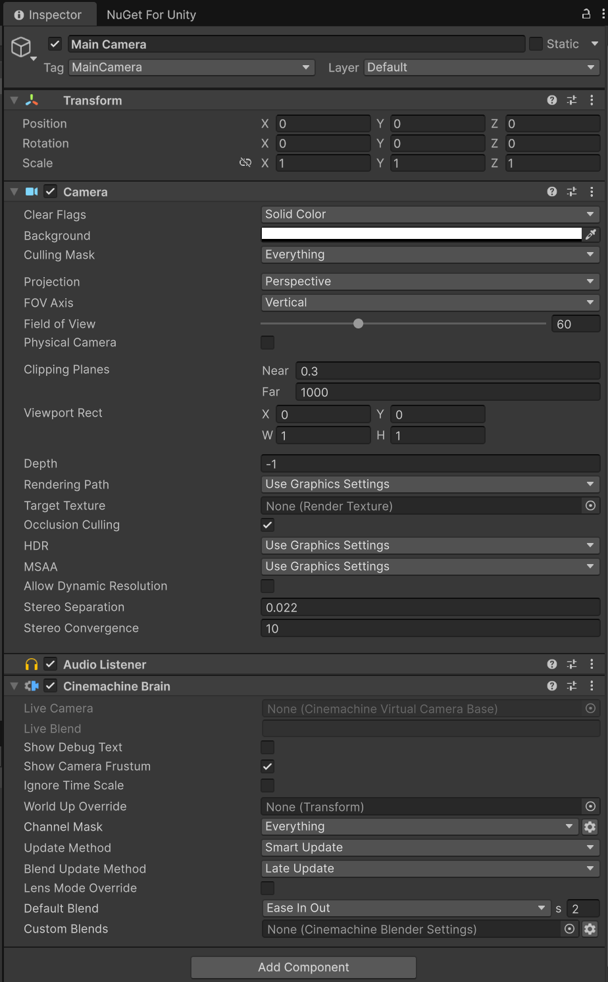Click the Inspector lock icon
The height and width of the screenshot is (982, 608).
pos(586,14)
